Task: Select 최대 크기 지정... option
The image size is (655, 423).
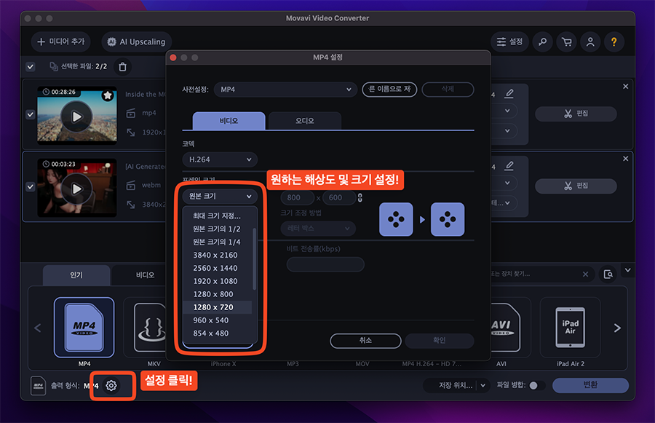Action: (x=217, y=216)
